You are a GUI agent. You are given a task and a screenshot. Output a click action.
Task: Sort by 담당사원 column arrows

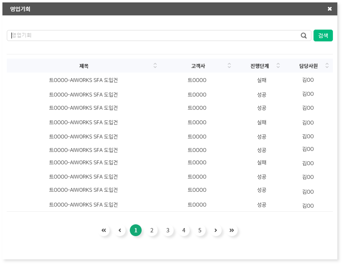(x=327, y=65)
